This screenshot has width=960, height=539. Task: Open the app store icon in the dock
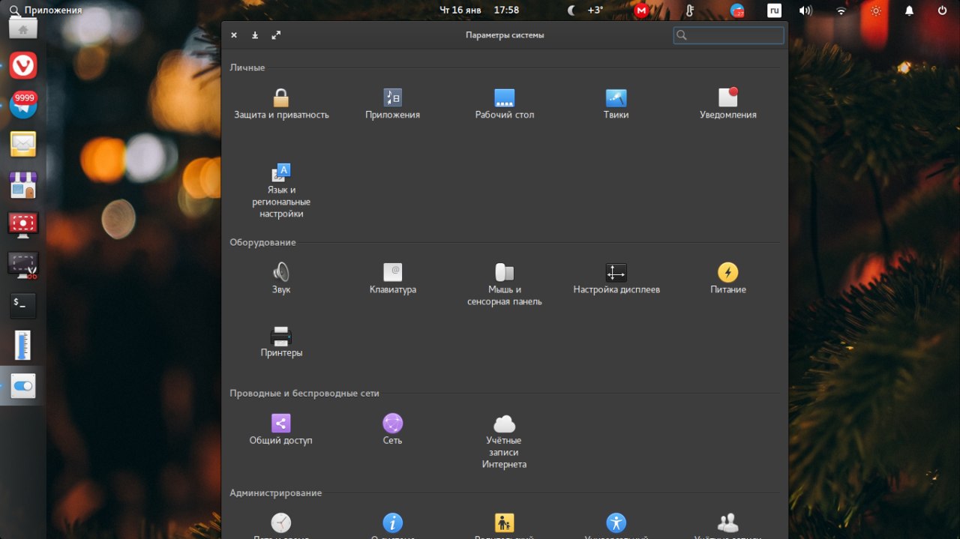pyautogui.click(x=23, y=185)
